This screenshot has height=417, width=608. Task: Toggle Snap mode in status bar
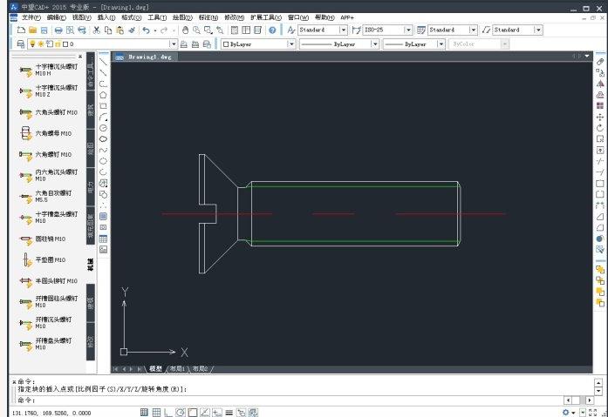click(144, 413)
